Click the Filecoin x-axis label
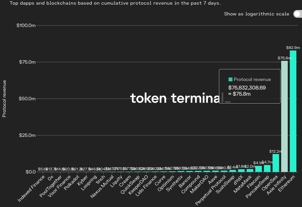 coord(253,182)
